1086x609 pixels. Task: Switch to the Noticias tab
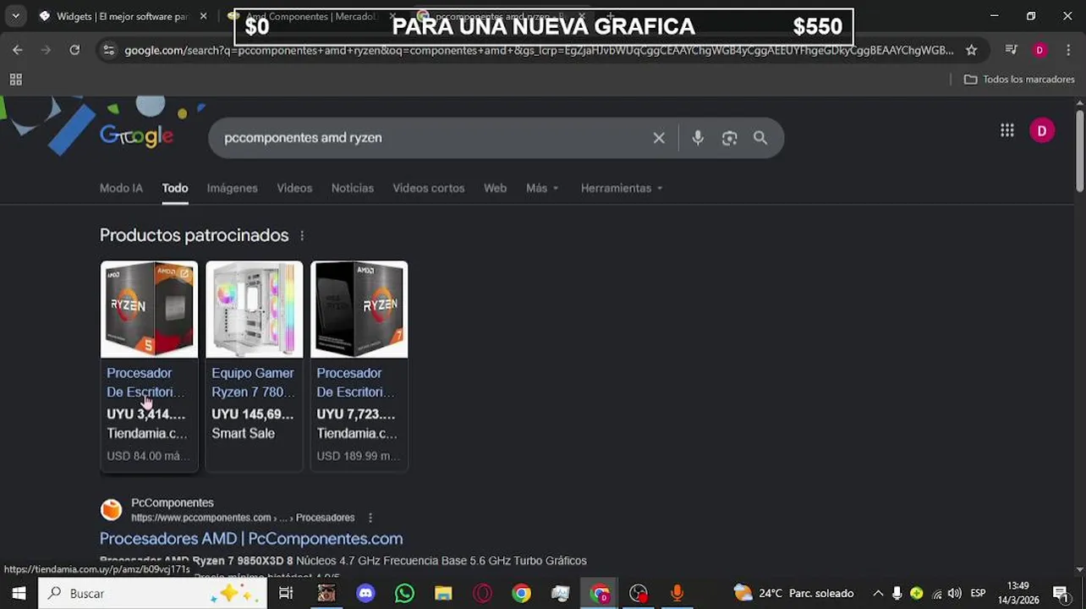coord(353,188)
